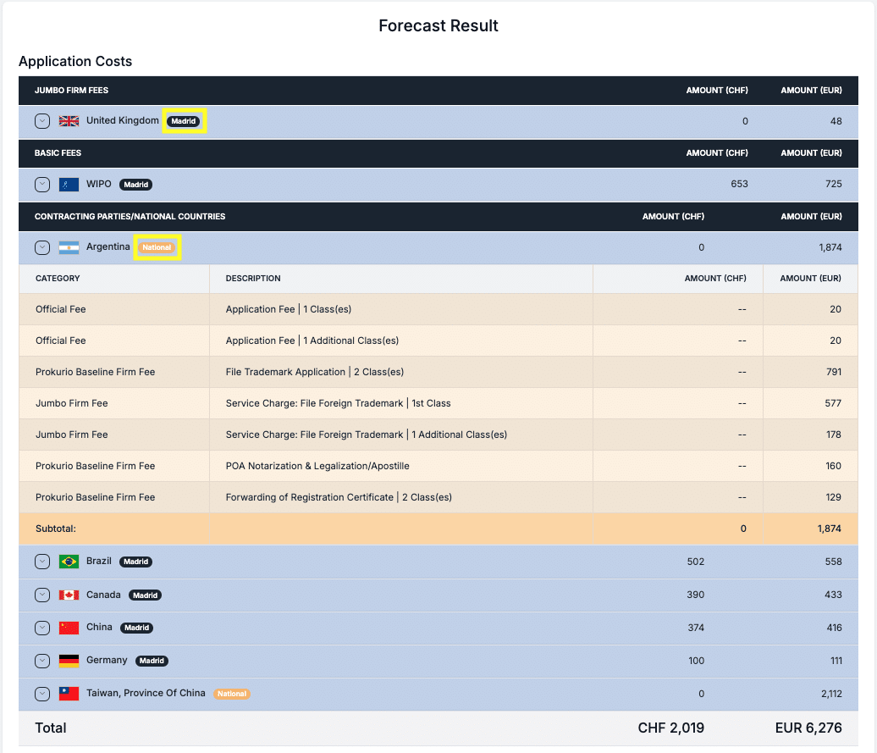Click the Madrid badge next to United Kingdom
Viewport: 877px width, 753px height.
click(x=184, y=121)
